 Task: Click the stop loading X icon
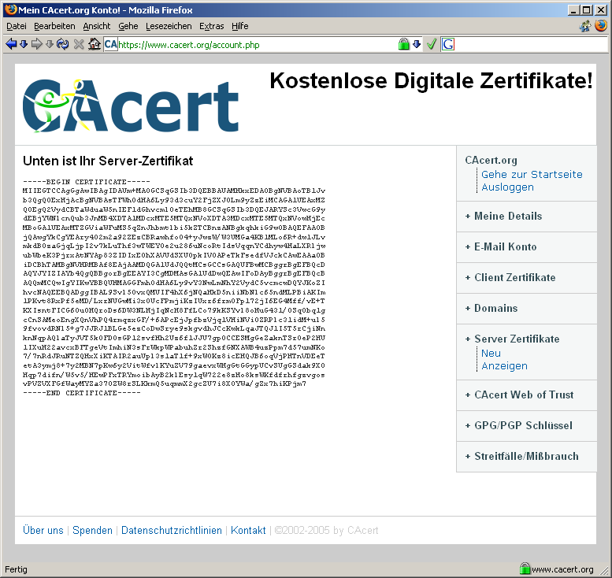coord(79,44)
